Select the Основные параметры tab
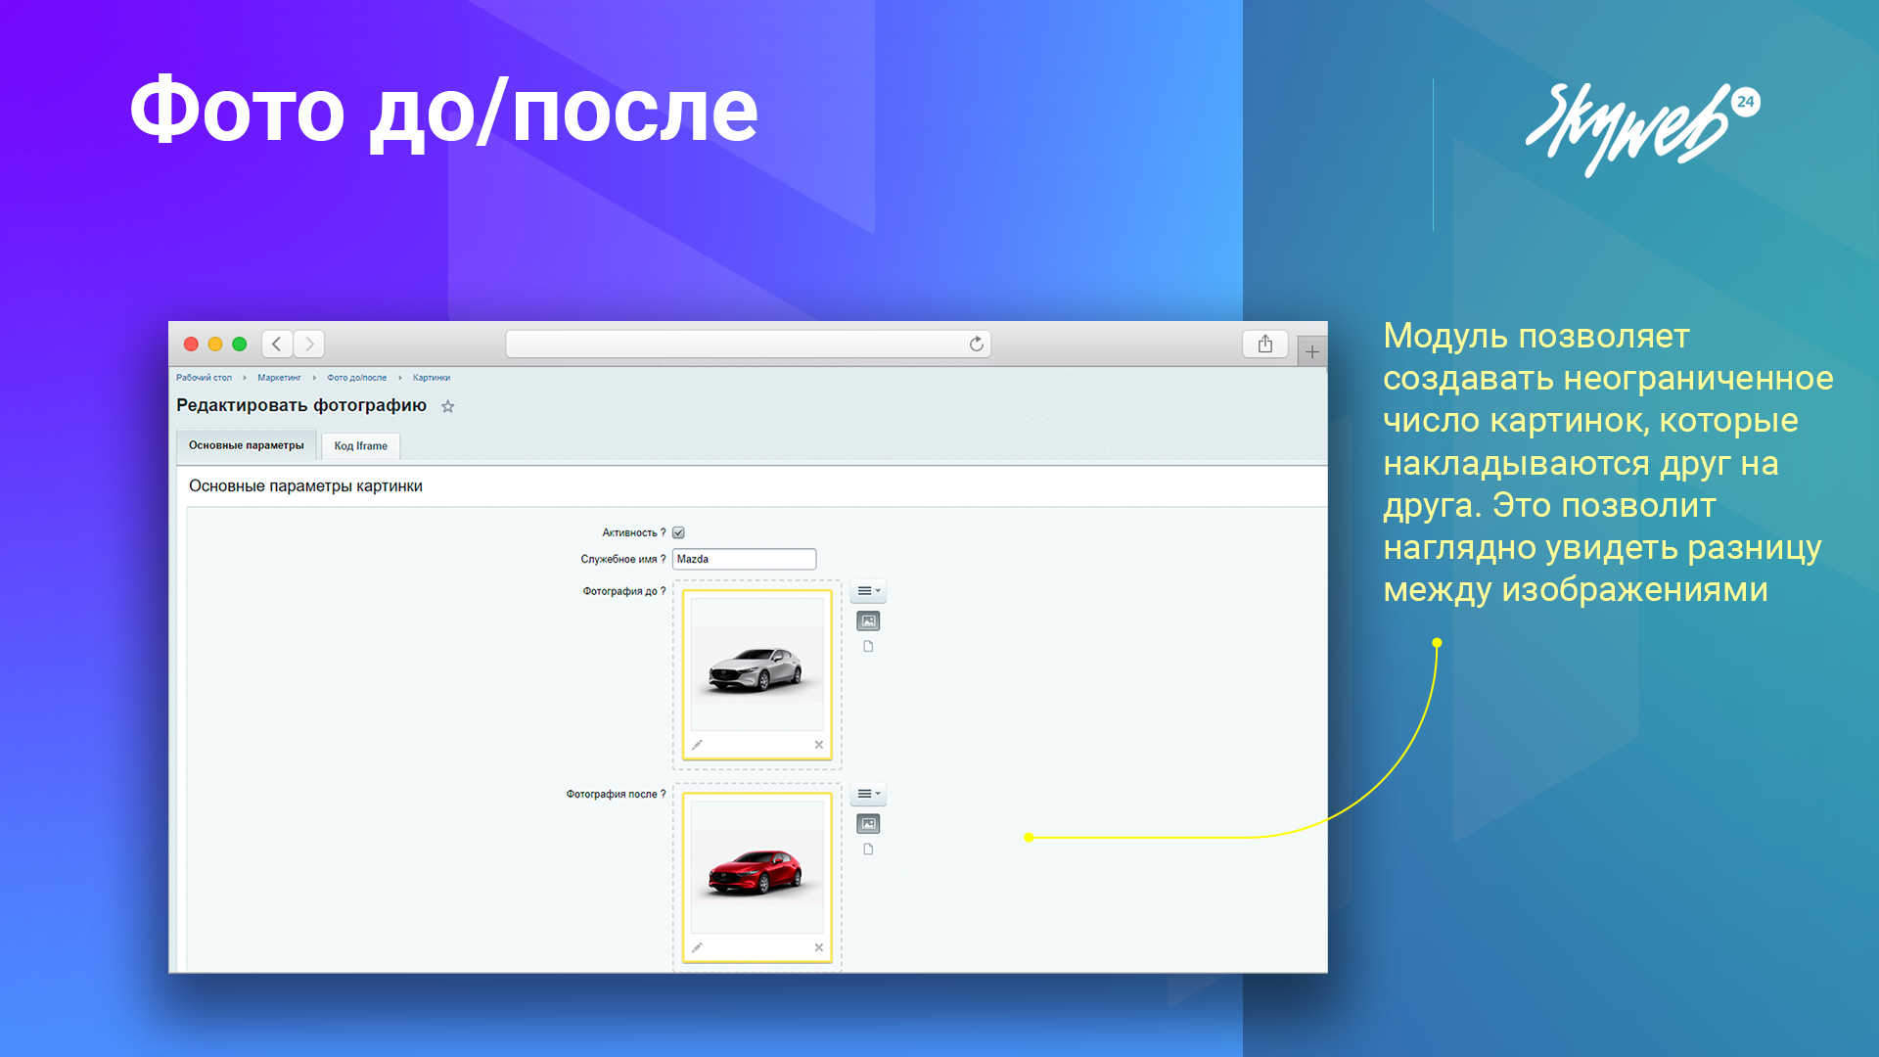The height and width of the screenshot is (1057, 1879). (x=246, y=445)
